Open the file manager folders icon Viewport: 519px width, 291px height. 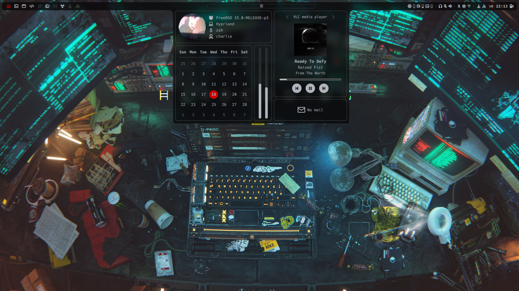pyautogui.click(x=47, y=6)
